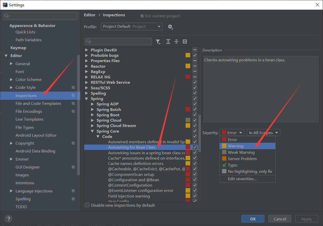Select Error in severity list
This screenshot has height=226, width=323.
tap(248, 140)
